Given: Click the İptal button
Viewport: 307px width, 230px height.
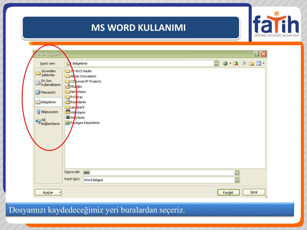Looking at the screenshot, I should pyautogui.click(x=254, y=192).
